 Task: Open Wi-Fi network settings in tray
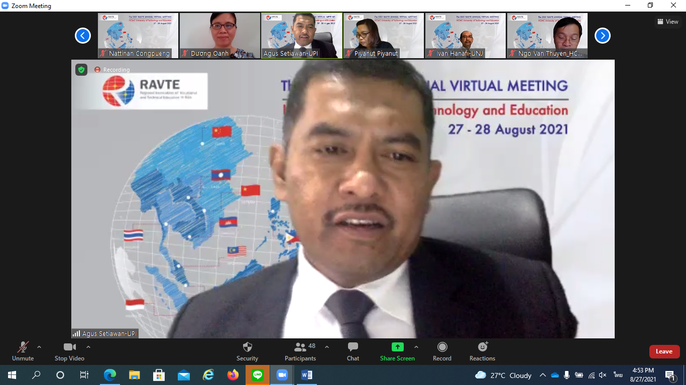click(592, 375)
